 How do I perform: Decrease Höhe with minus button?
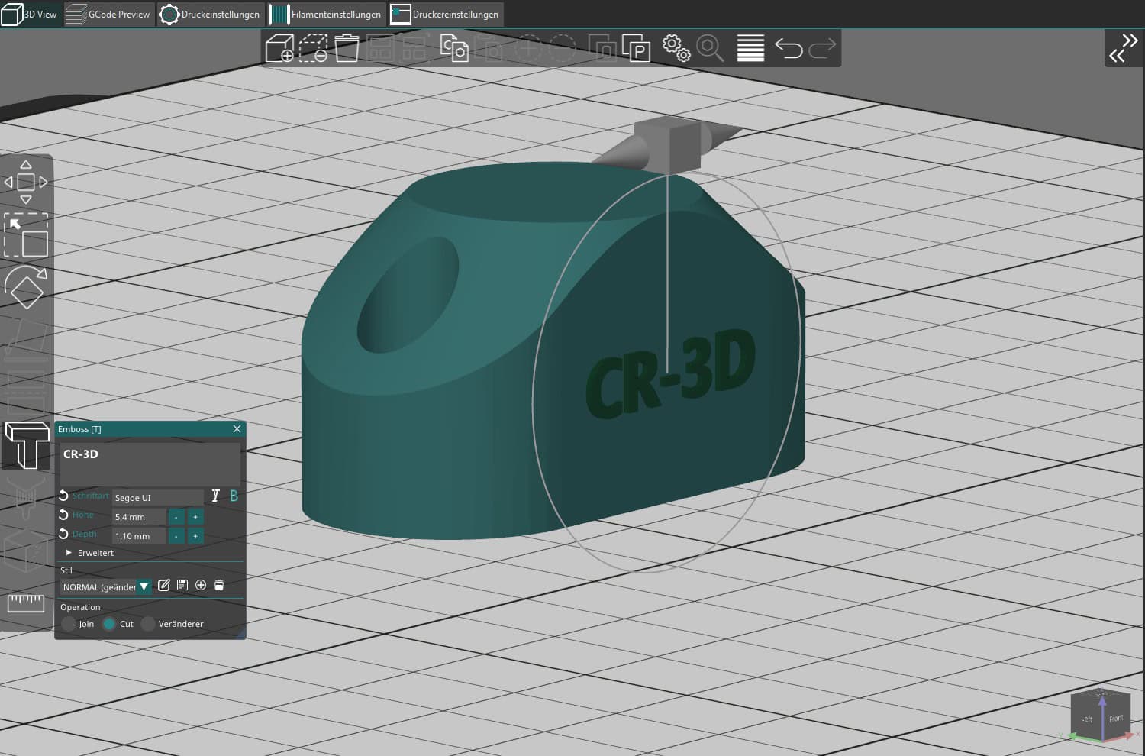[176, 517]
